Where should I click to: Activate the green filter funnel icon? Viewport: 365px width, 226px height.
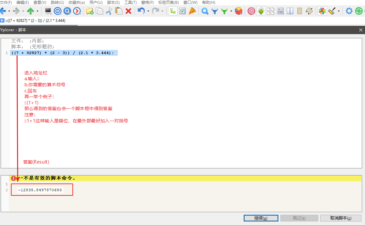point(224,11)
